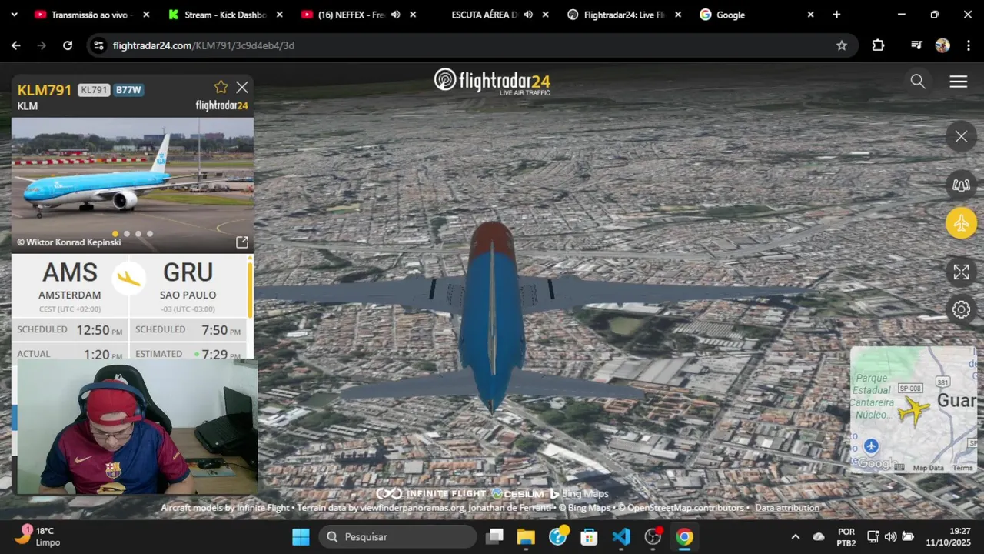Click the Flightradar24 logo at top
Screen dimensions: 984x554
[x=492, y=82]
